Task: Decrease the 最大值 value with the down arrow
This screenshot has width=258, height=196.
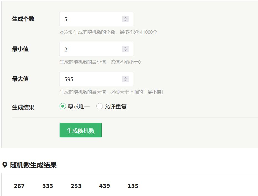Action: click(125, 80)
